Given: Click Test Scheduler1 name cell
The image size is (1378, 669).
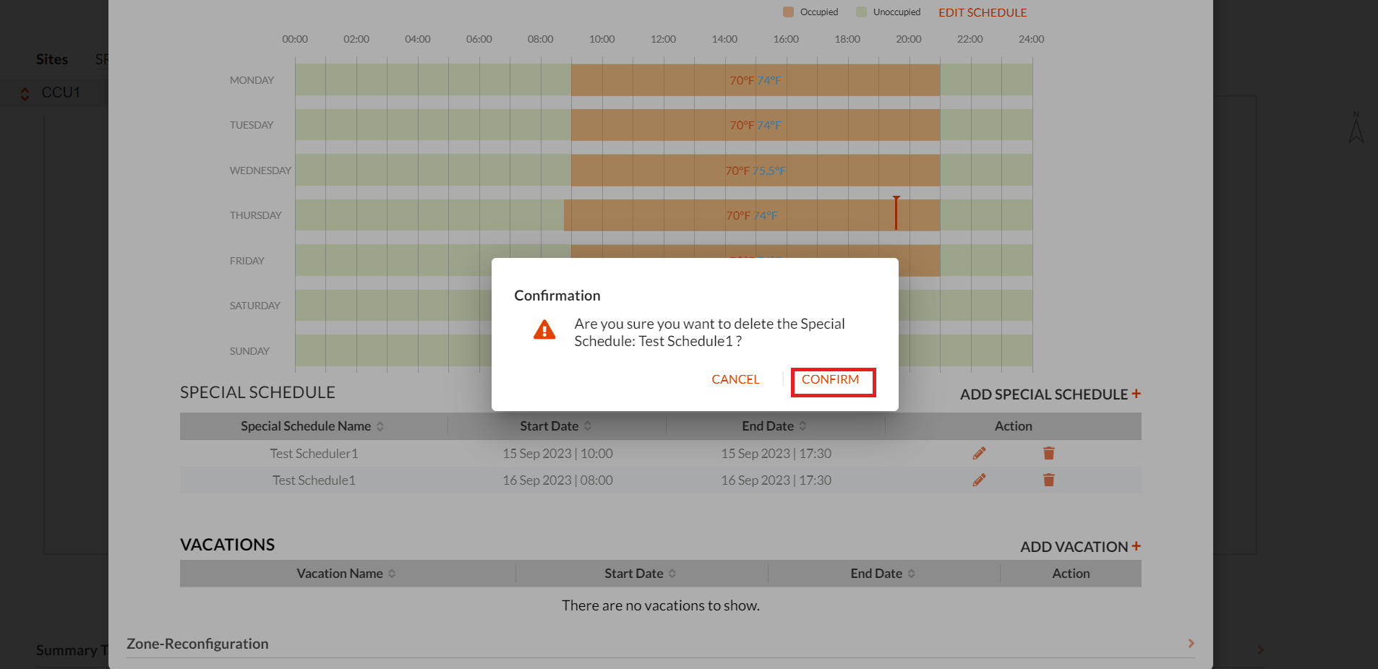Looking at the screenshot, I should click(x=314, y=454).
